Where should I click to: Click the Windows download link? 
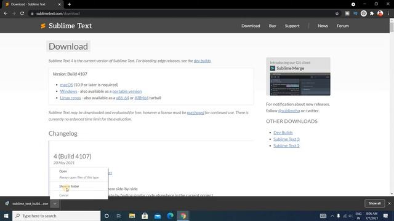point(68,91)
